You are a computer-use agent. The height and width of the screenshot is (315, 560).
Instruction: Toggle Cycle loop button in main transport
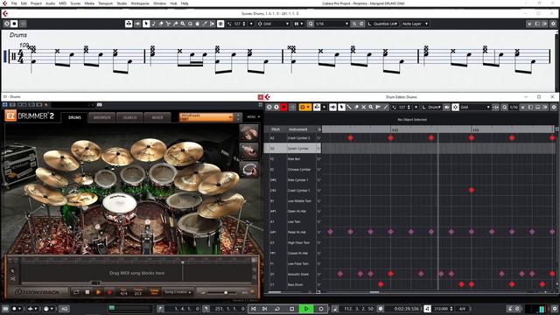(x=277, y=309)
